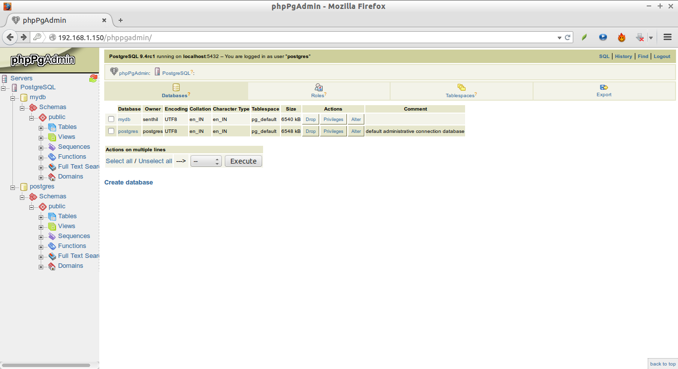The image size is (678, 369).
Task: Open the multiple-lines action dropdown
Action: click(206, 161)
